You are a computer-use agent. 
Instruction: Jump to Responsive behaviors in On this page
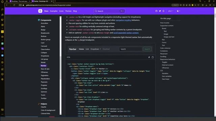167,59
